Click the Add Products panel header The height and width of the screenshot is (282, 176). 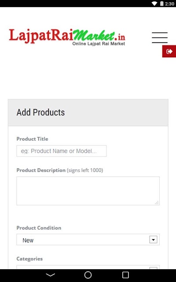coord(88,113)
